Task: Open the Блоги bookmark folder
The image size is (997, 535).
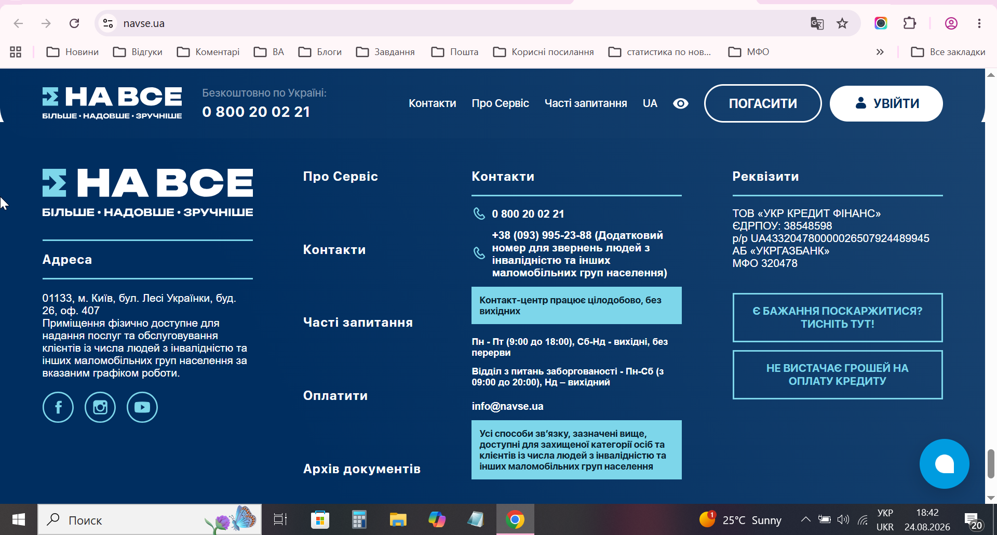Action: click(x=320, y=52)
